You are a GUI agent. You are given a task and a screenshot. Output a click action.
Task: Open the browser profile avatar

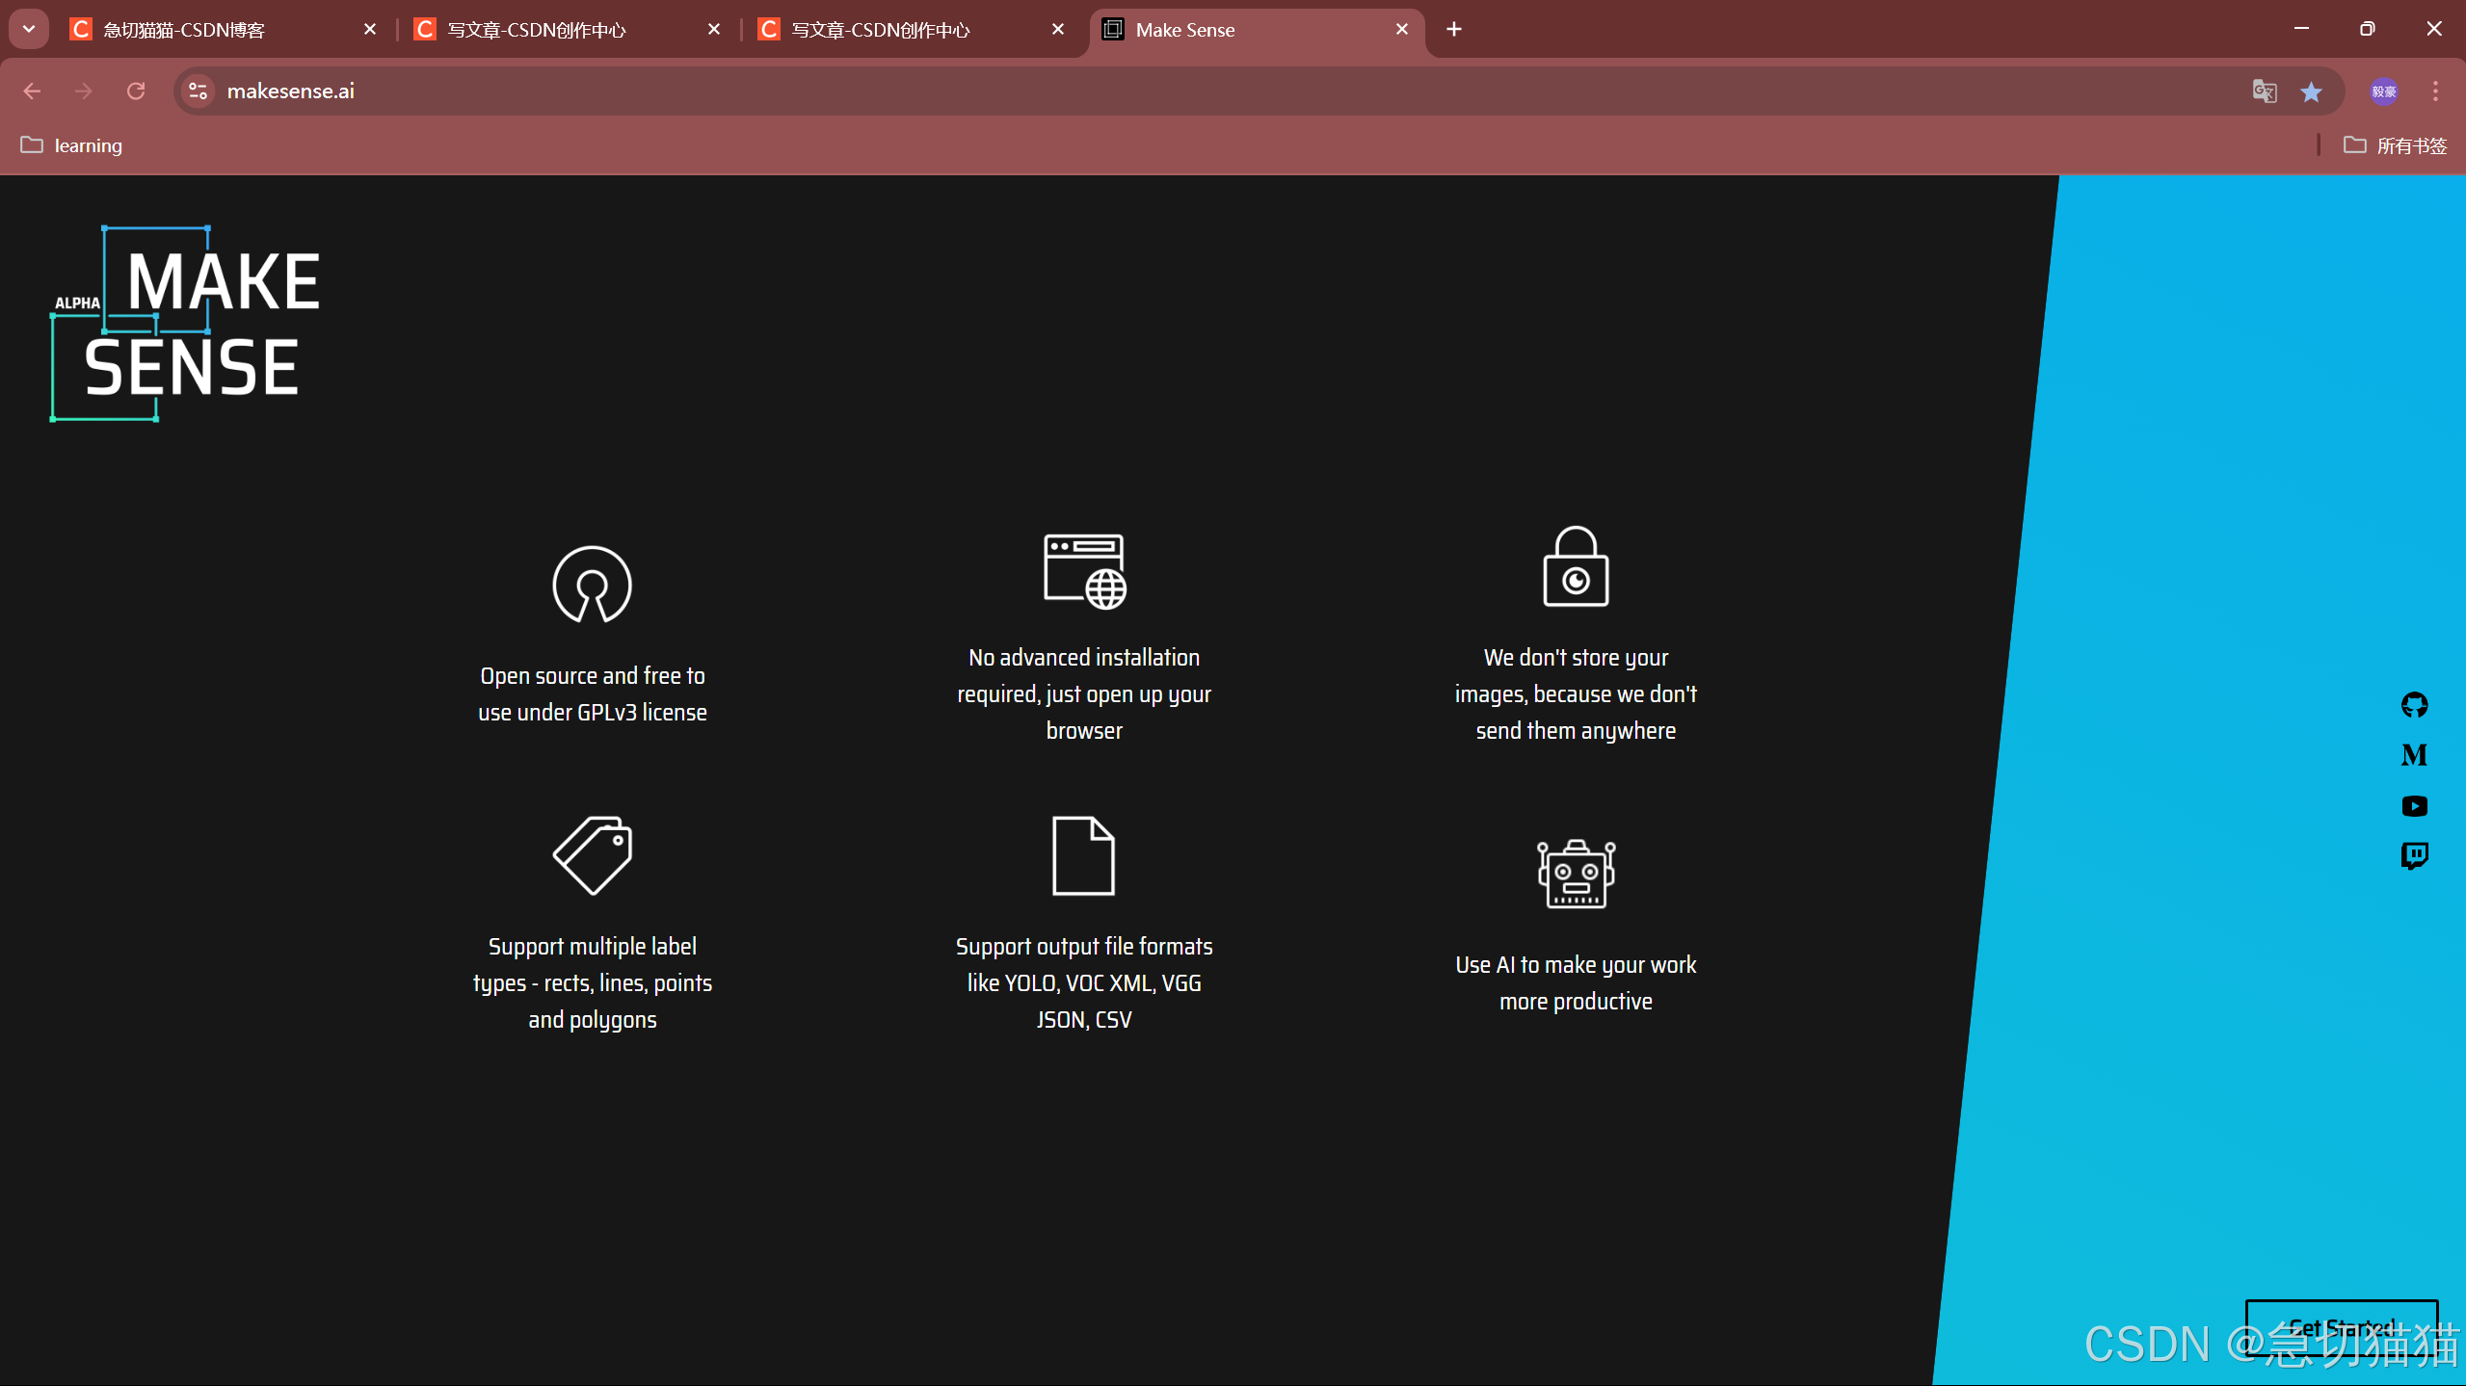coord(2384,92)
